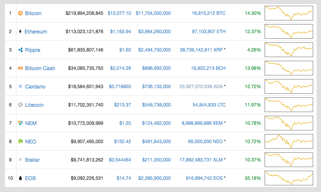
Task: Open the Ripple price sparkline chart
Action: pos(289,50)
